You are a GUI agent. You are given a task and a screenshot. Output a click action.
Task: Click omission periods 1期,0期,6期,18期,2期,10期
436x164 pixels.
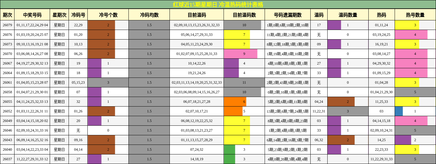coord(287,25)
